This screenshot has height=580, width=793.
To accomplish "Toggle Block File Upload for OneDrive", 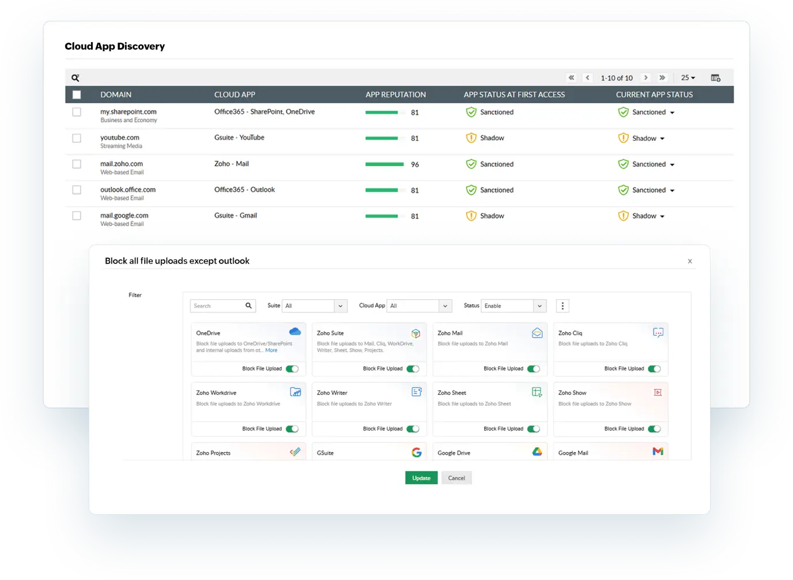I will 292,369.
